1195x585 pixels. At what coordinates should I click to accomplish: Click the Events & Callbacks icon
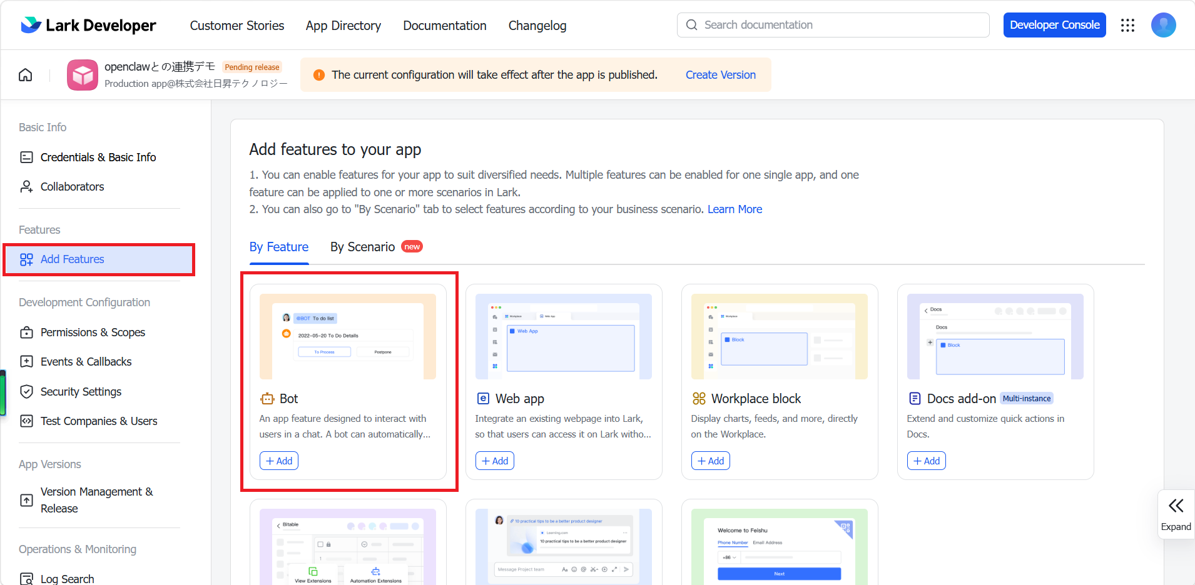click(26, 362)
